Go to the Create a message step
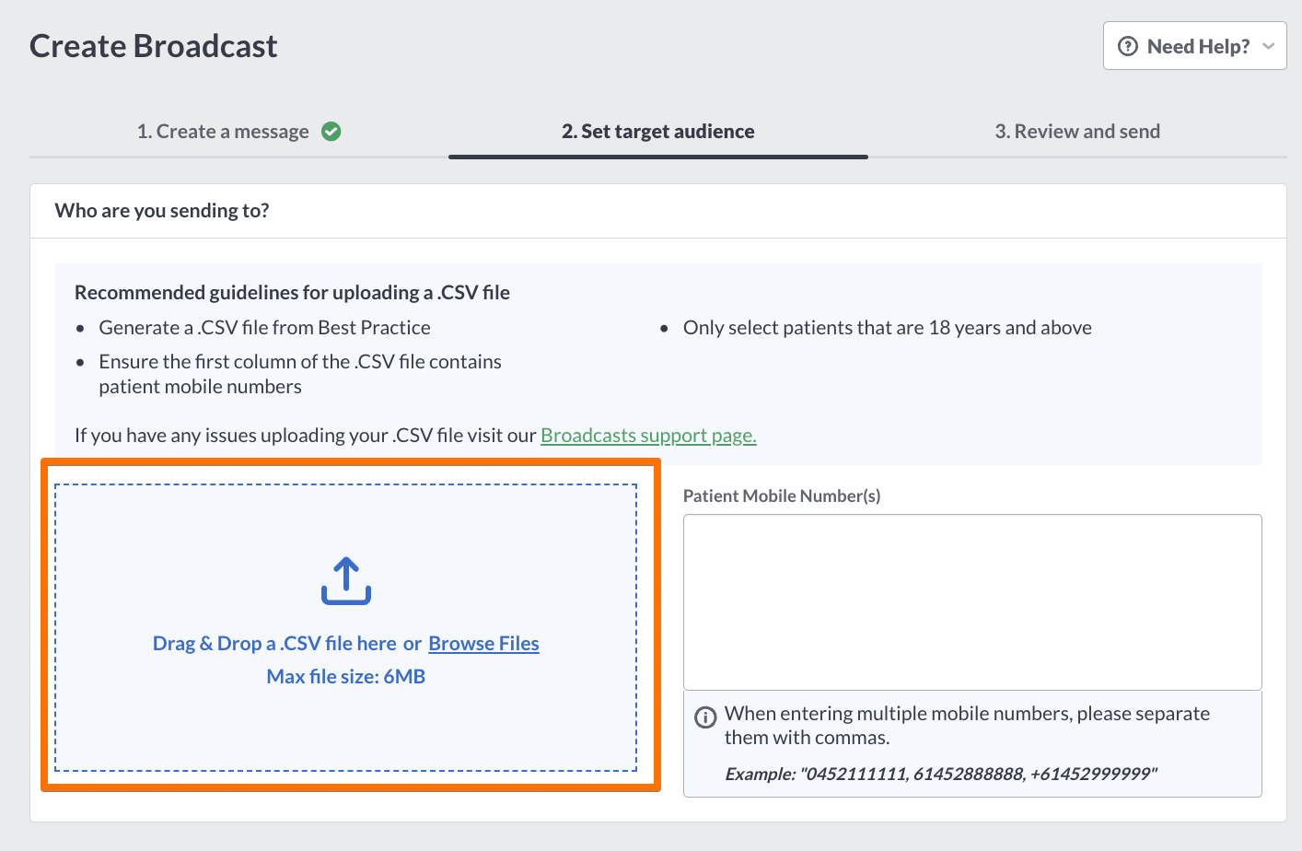This screenshot has height=851, width=1302. (223, 132)
